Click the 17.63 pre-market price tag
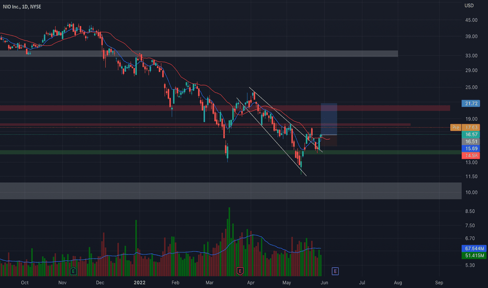The image size is (488, 288). pos(471,127)
